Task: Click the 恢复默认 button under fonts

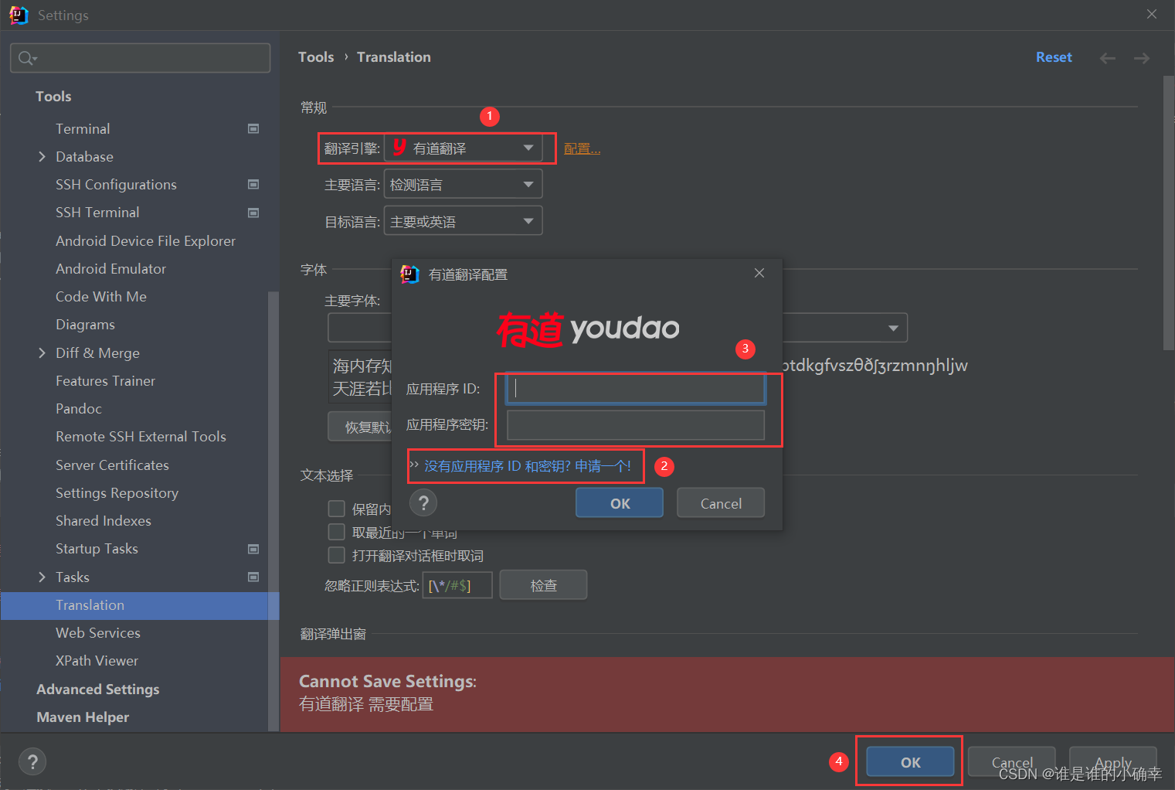Action: tap(360, 427)
